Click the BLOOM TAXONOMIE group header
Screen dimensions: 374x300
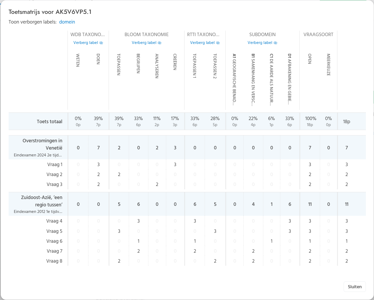point(146,35)
